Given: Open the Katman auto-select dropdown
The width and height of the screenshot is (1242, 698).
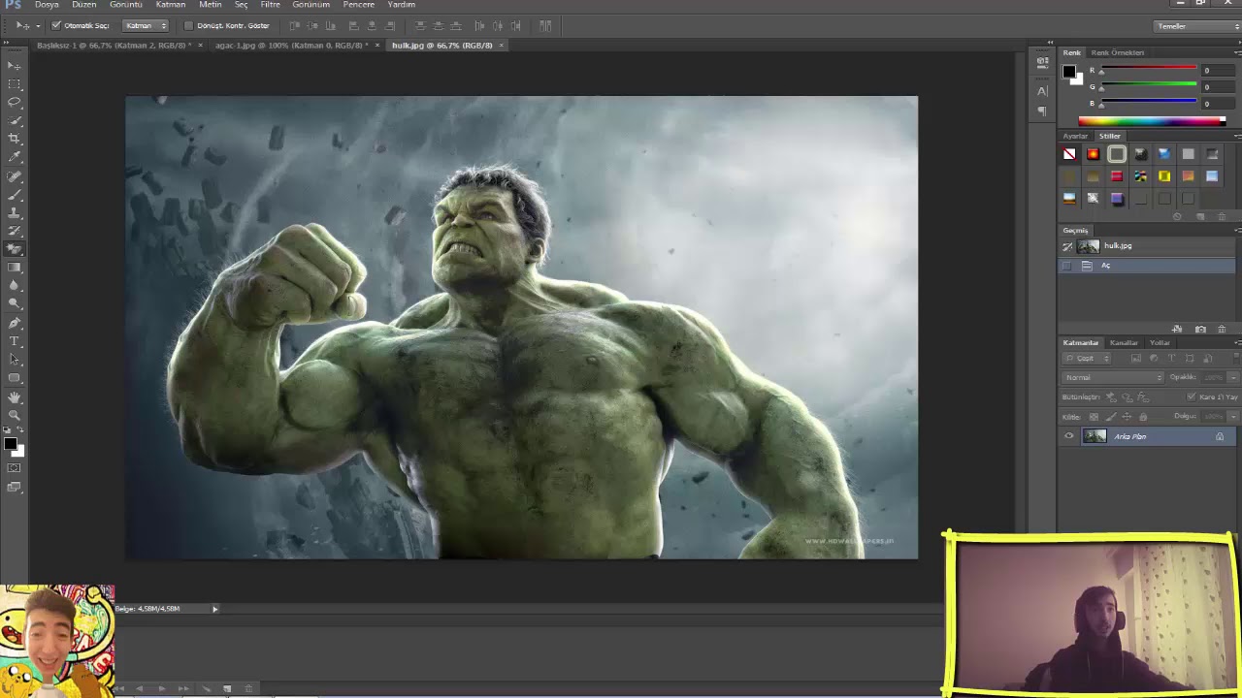Looking at the screenshot, I should pyautogui.click(x=147, y=25).
